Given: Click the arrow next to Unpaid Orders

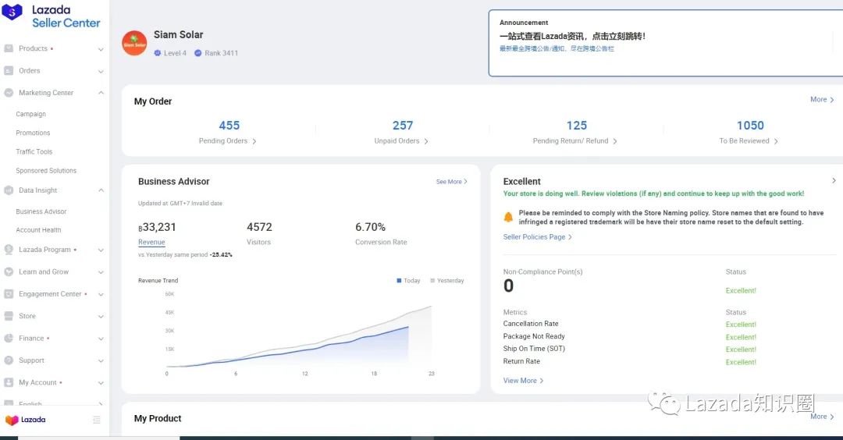Looking at the screenshot, I should 426,141.
